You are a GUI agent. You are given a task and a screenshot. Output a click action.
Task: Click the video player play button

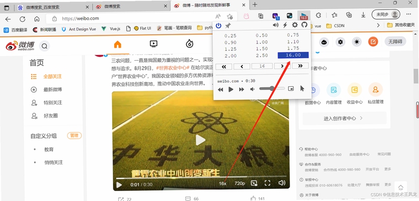pyautogui.click(x=119, y=185)
